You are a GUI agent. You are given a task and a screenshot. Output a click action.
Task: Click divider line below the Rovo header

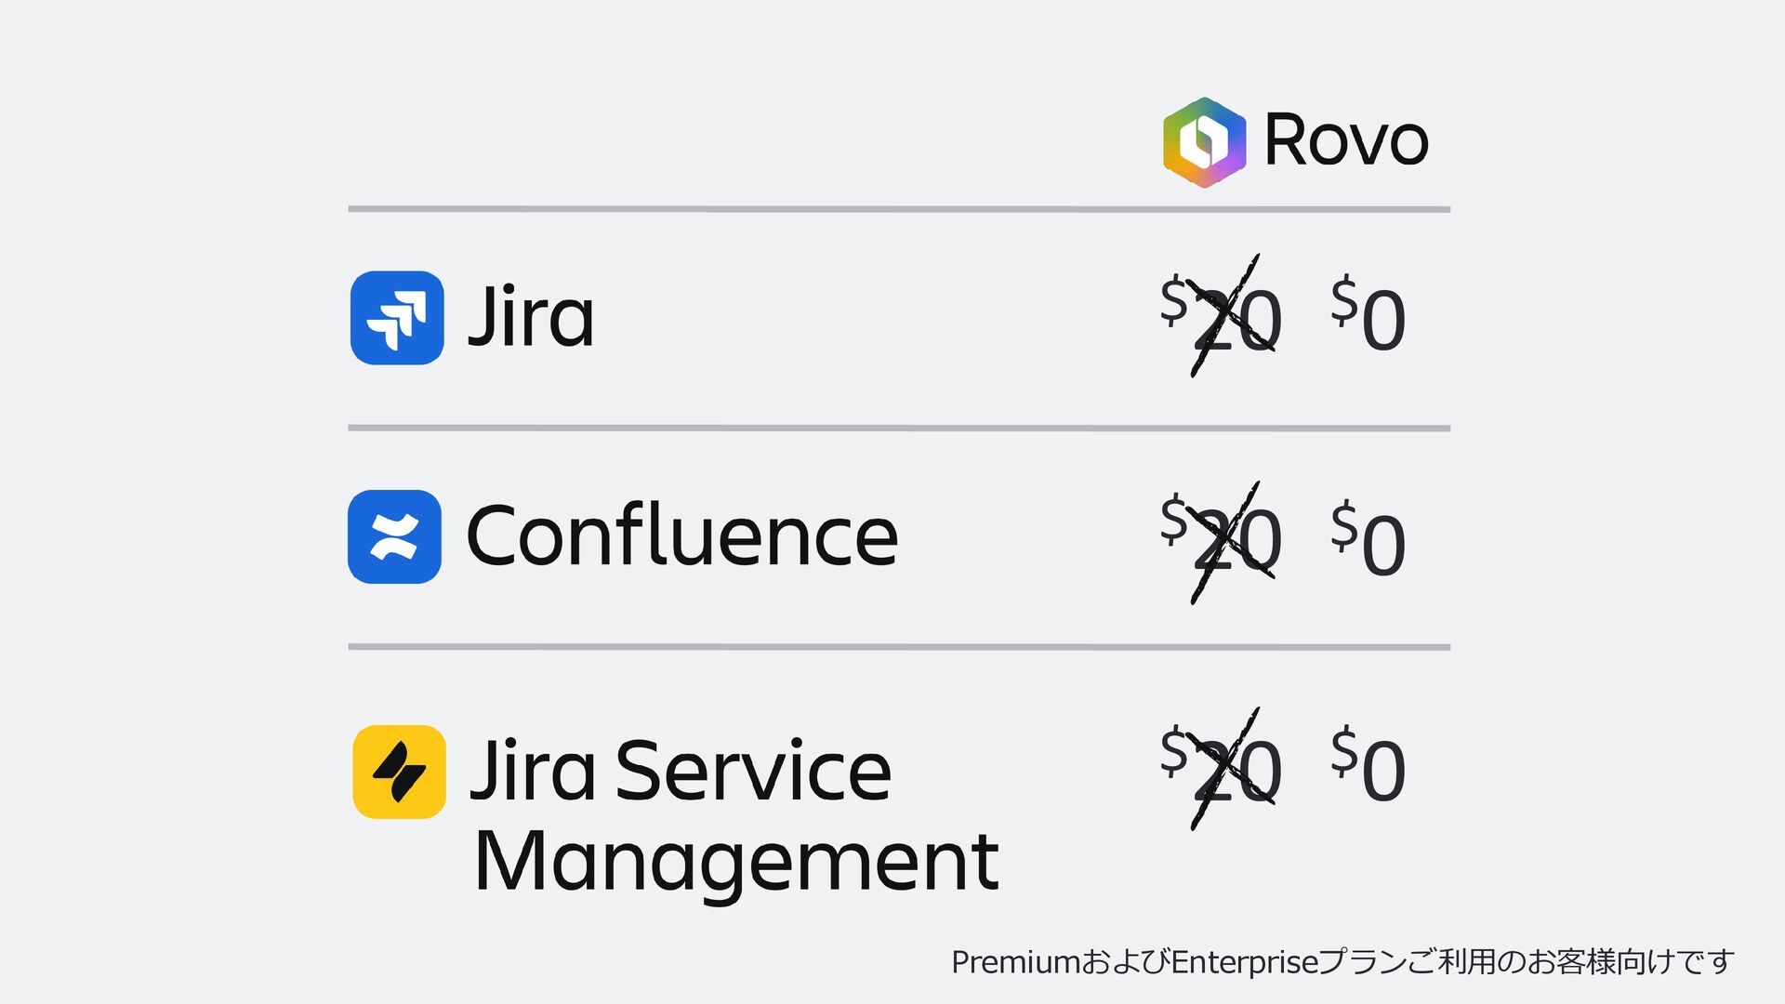899,209
